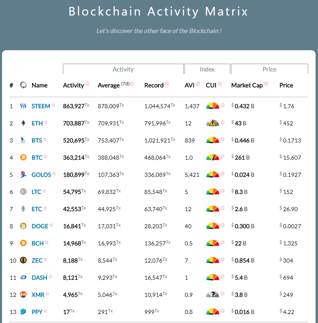Click the info icon next to Activity header
318x323 pixels.
click(x=87, y=84)
